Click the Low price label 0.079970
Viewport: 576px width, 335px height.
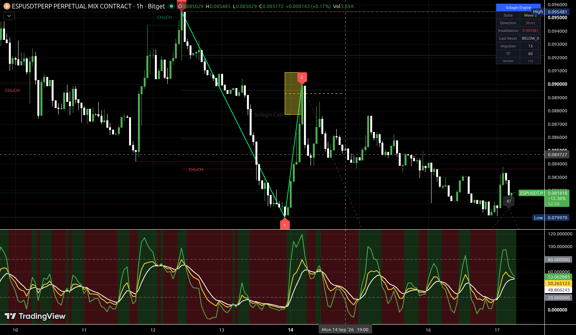[557, 218]
